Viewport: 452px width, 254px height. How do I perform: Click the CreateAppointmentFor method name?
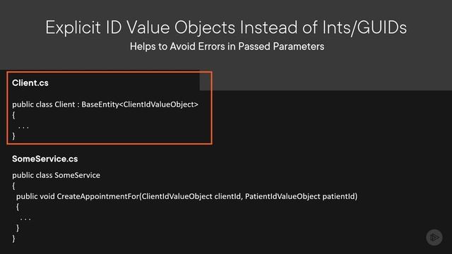click(98, 196)
